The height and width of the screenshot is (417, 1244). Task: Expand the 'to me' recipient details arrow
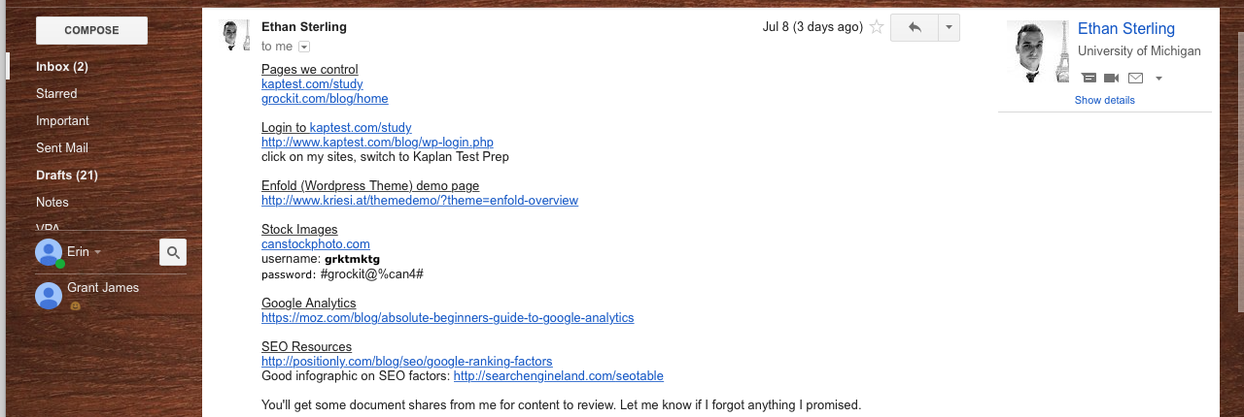point(304,47)
